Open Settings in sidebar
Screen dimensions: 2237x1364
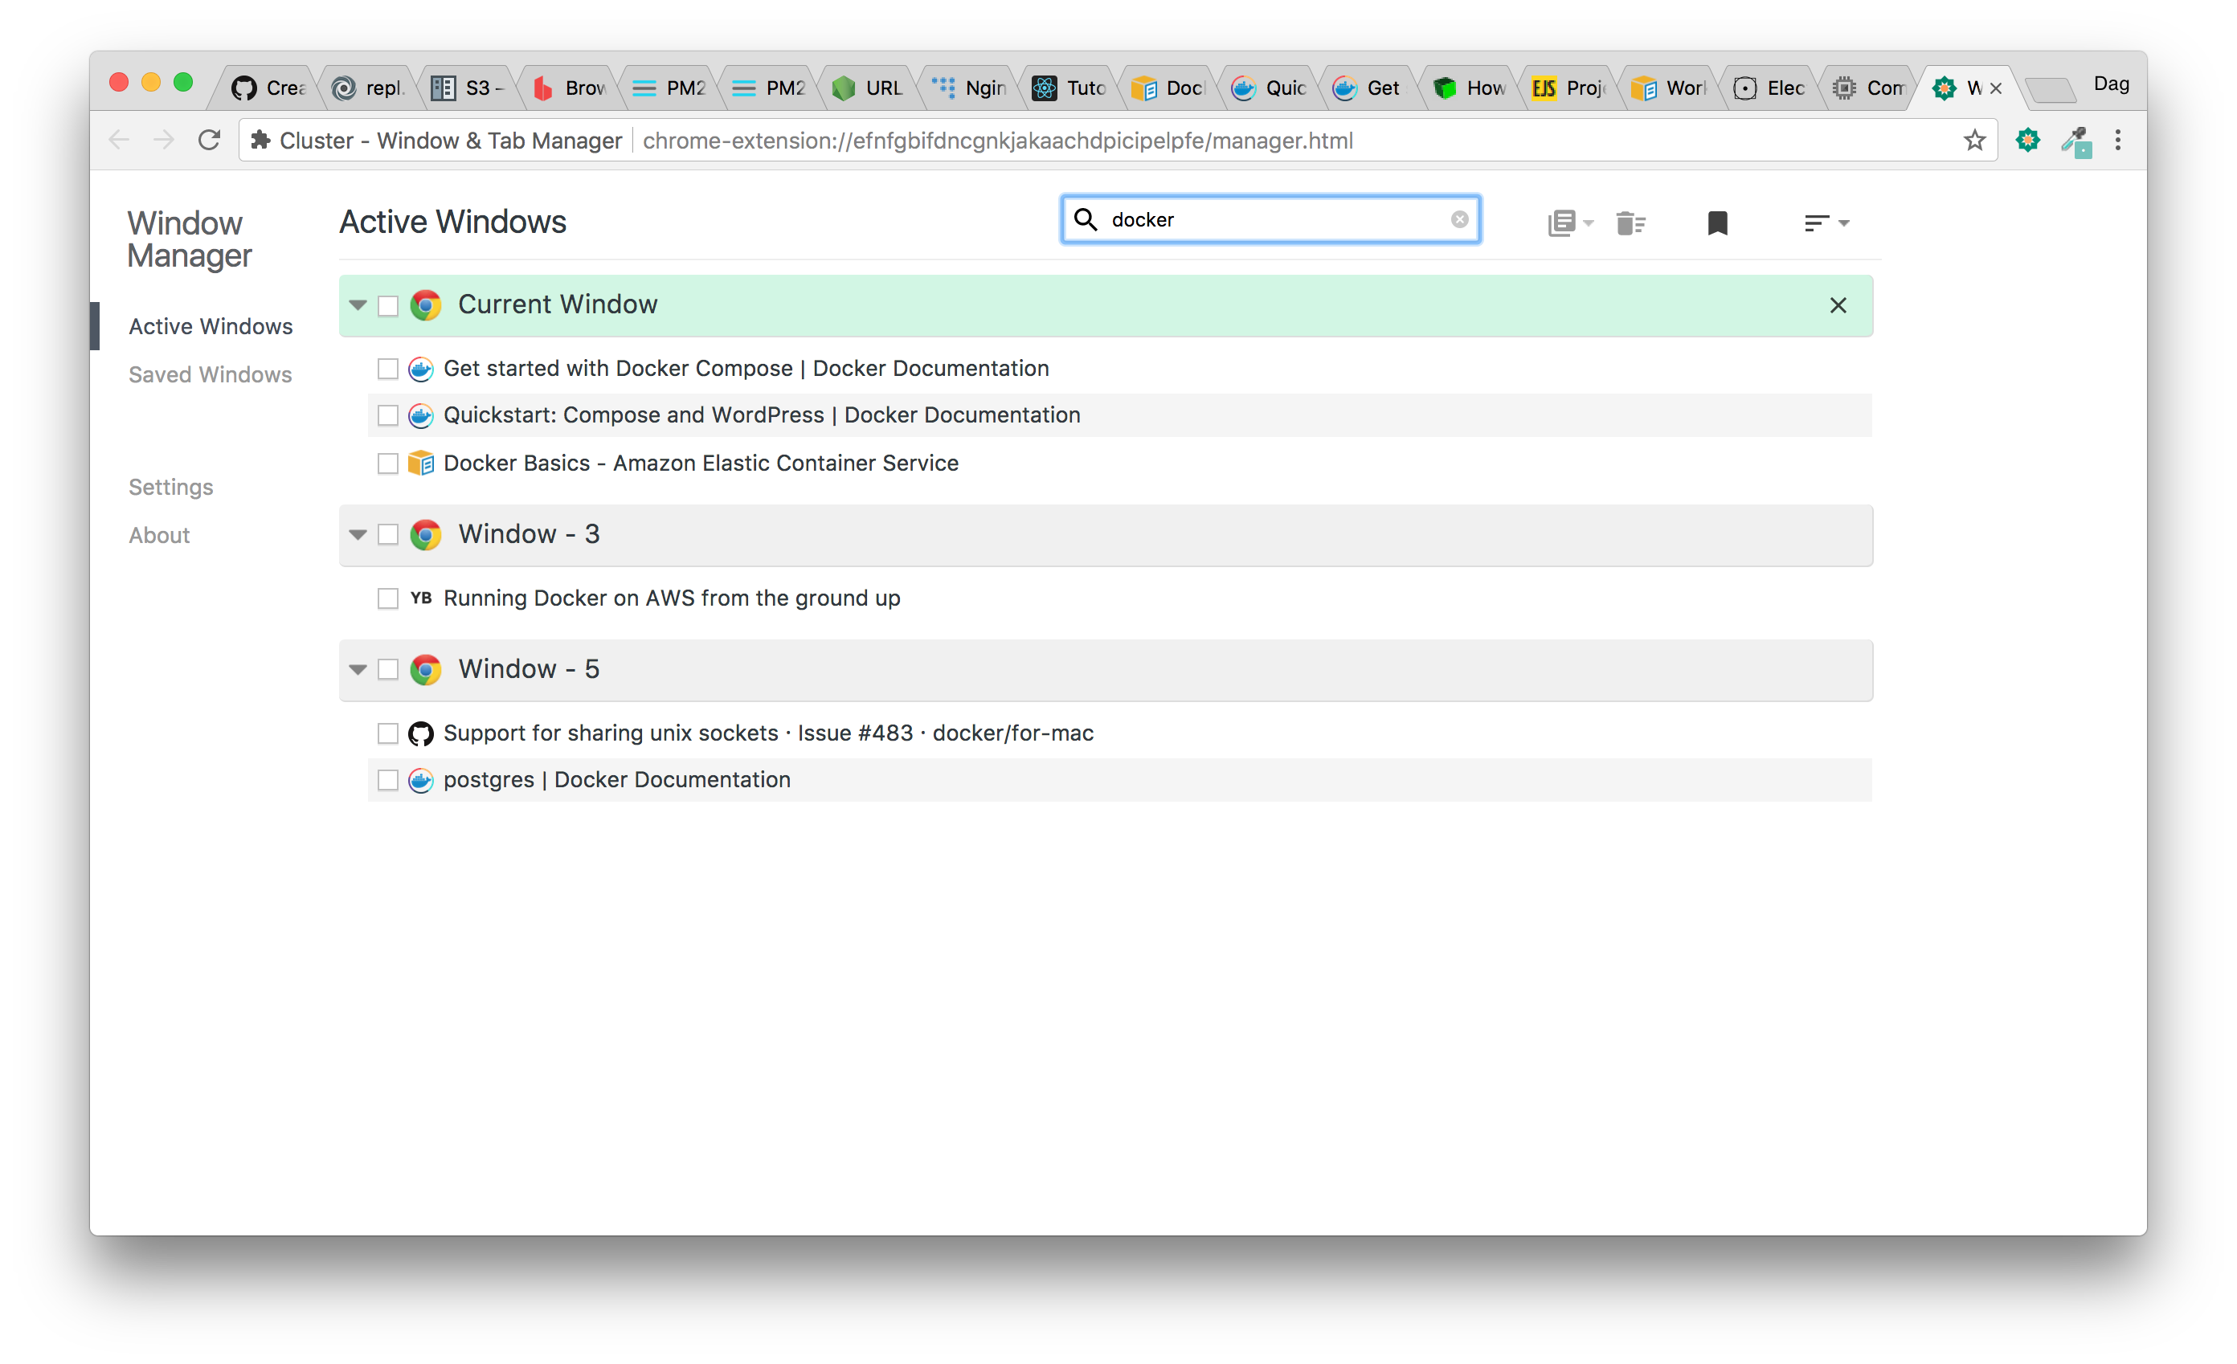(x=170, y=488)
